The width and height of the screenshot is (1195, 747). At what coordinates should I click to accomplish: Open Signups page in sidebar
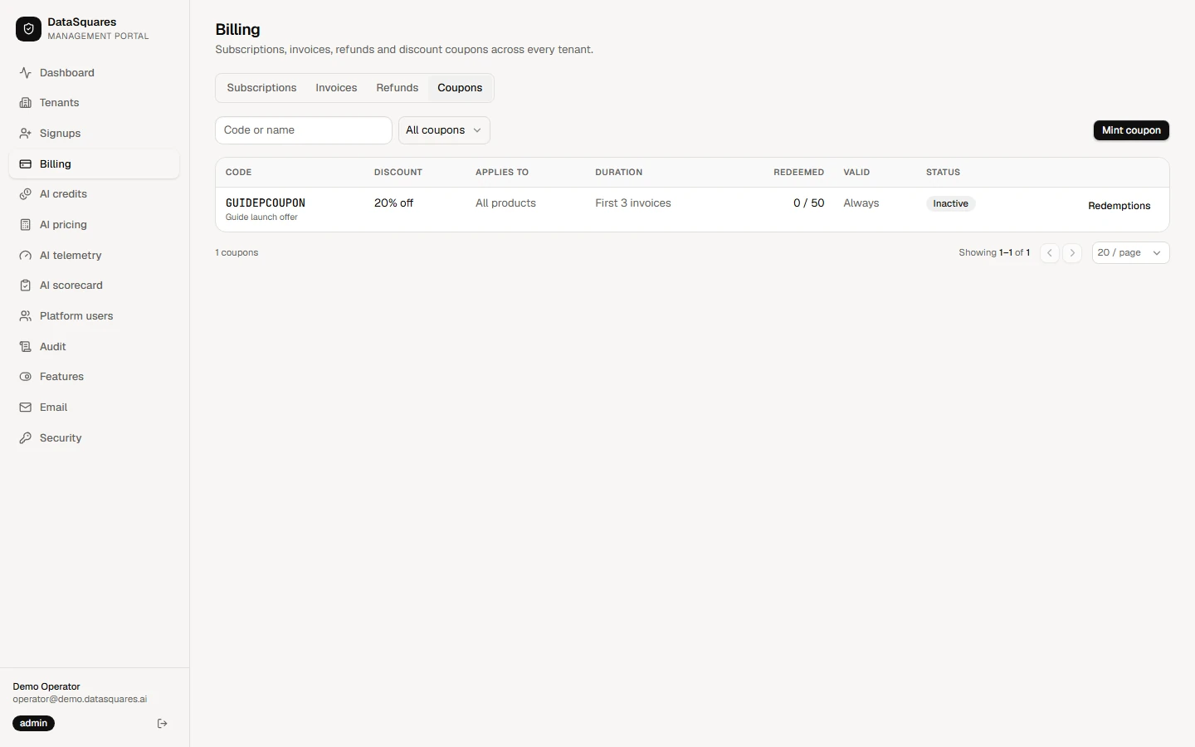point(94,134)
